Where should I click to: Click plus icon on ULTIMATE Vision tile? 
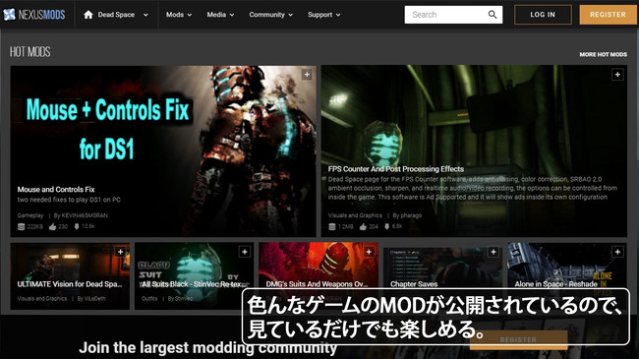[120, 252]
